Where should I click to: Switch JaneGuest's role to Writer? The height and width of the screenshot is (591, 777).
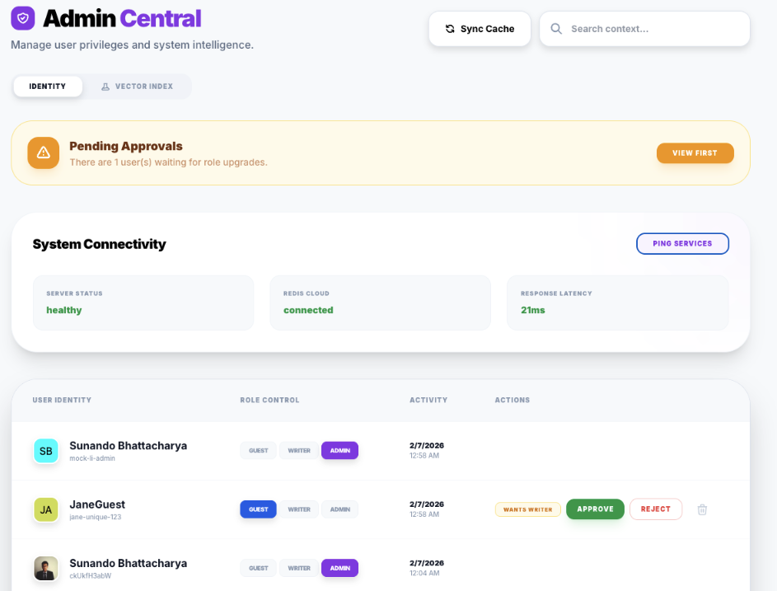298,509
